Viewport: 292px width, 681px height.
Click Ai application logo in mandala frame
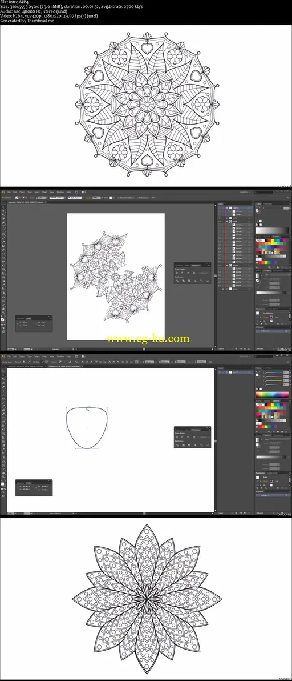coord(3,192)
